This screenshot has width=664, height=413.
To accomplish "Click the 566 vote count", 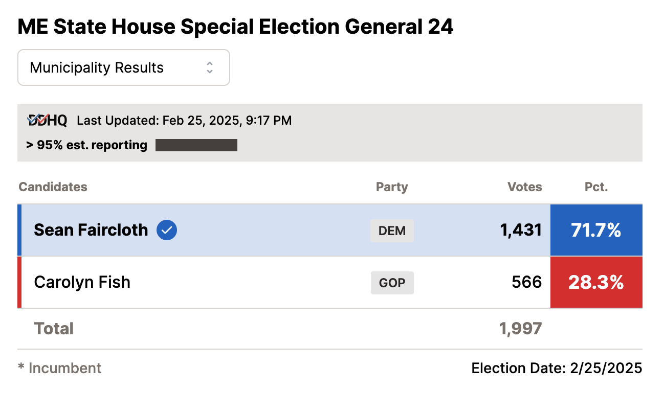I will tap(527, 282).
